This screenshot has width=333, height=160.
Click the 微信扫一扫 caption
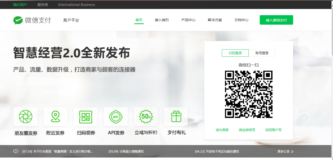coord(248,65)
